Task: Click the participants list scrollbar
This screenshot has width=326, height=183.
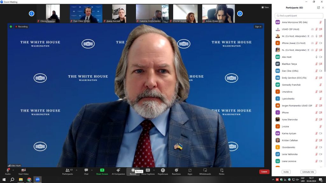Action: coord(325,45)
